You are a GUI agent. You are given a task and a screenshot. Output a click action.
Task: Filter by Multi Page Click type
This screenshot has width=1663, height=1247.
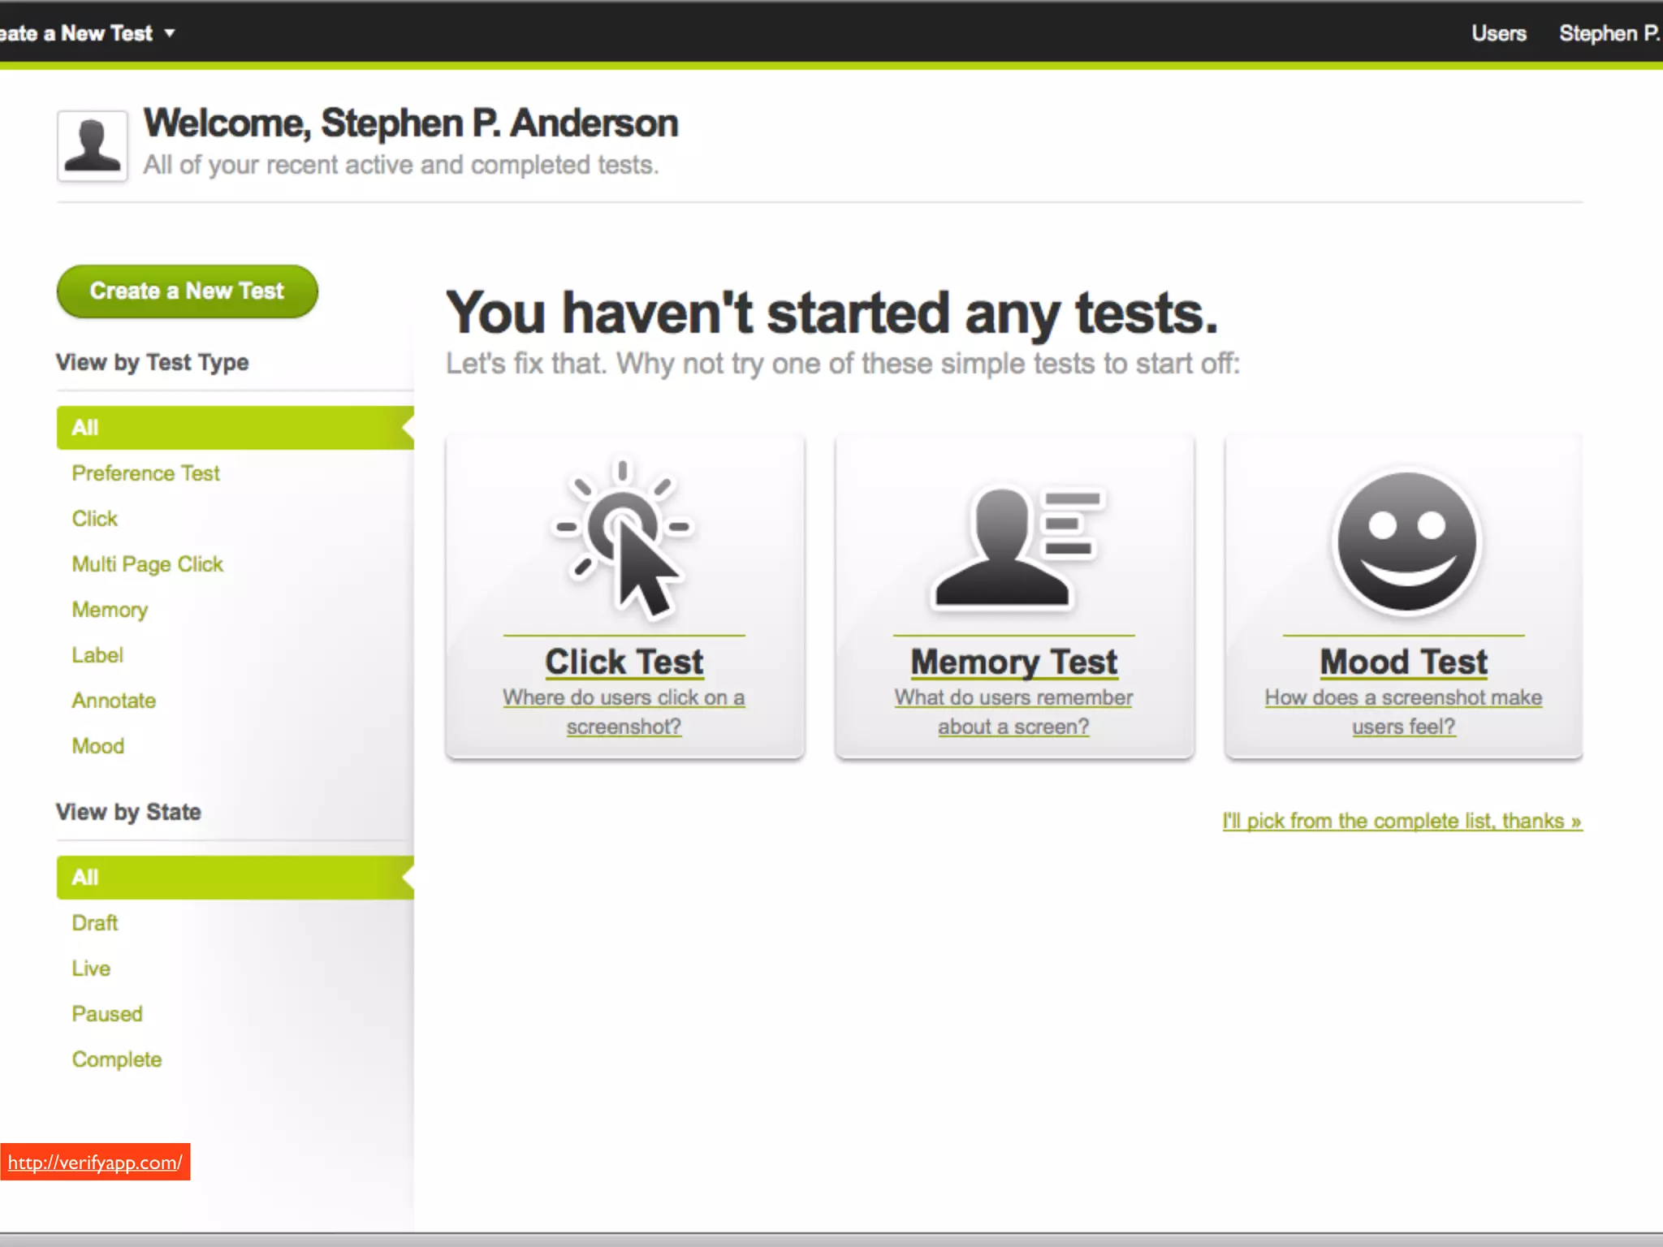click(x=147, y=564)
